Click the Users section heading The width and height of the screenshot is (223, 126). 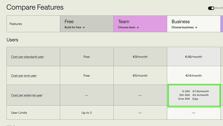[12, 40]
